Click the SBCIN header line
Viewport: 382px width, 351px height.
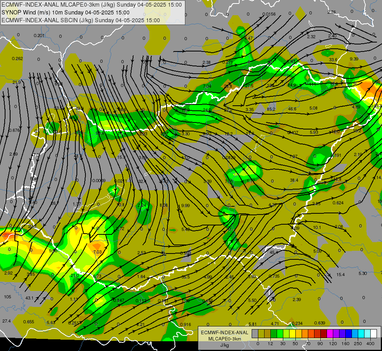(81, 20)
